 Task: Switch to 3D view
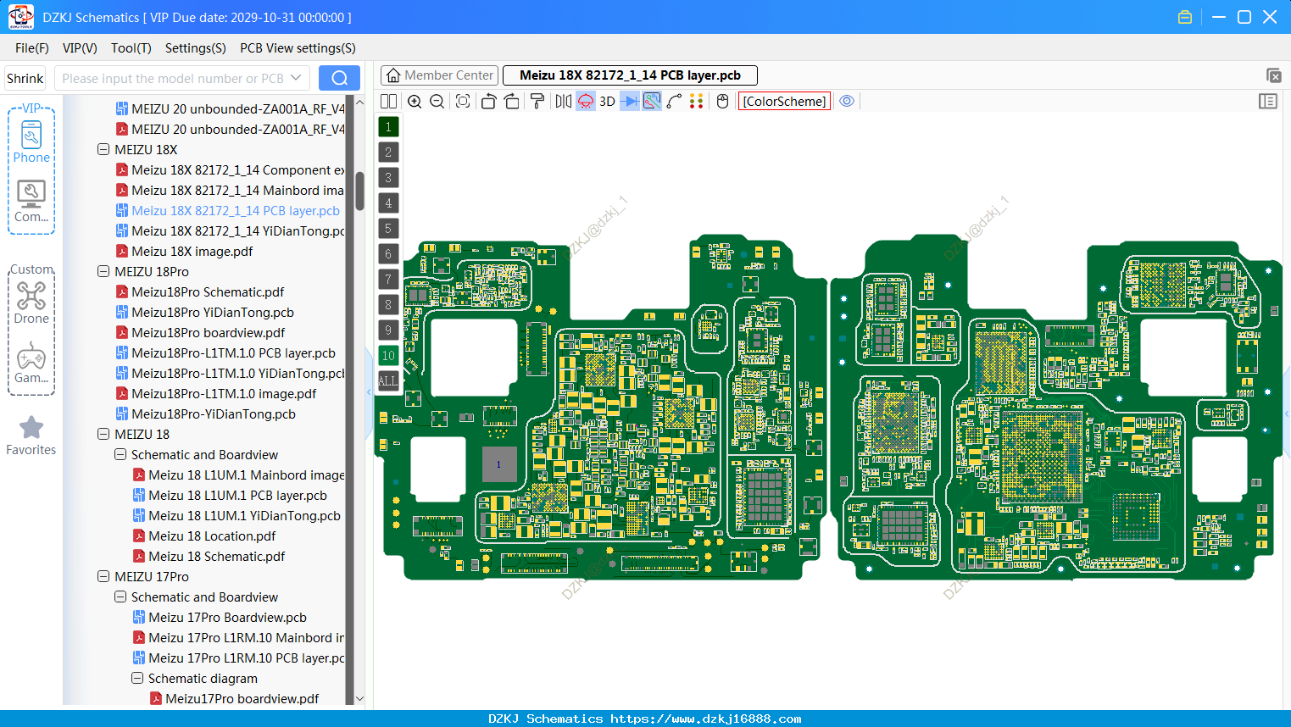coord(607,102)
